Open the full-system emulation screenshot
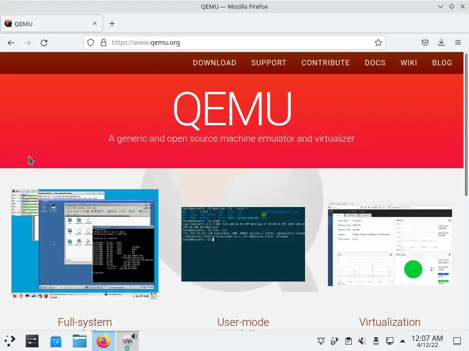The height and width of the screenshot is (351, 469). [85, 244]
